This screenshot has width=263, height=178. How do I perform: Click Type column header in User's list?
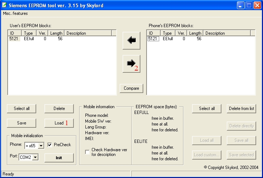[29, 33]
